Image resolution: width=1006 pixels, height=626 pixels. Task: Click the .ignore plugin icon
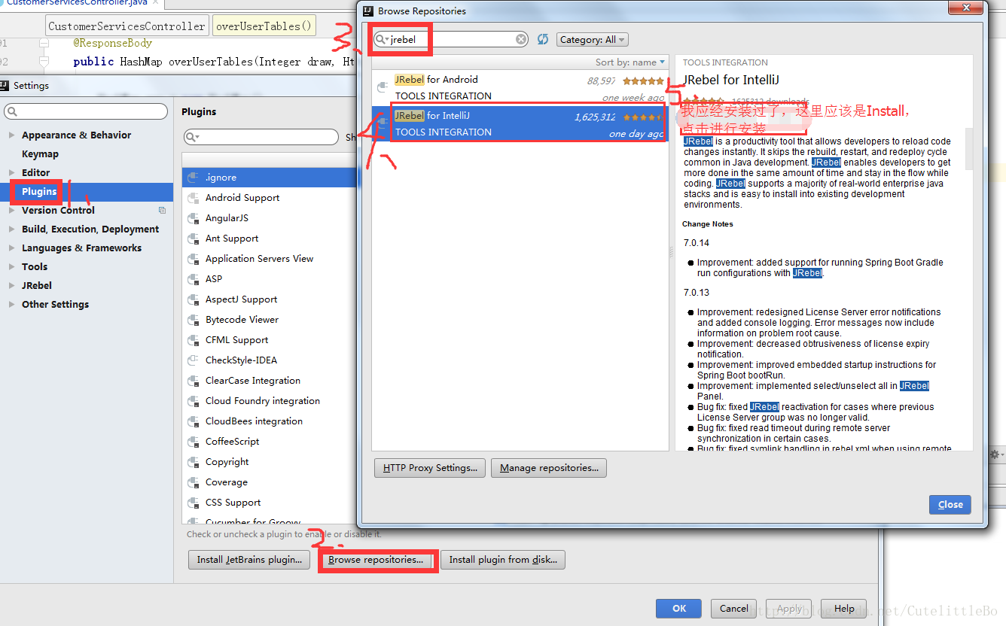[x=193, y=178]
